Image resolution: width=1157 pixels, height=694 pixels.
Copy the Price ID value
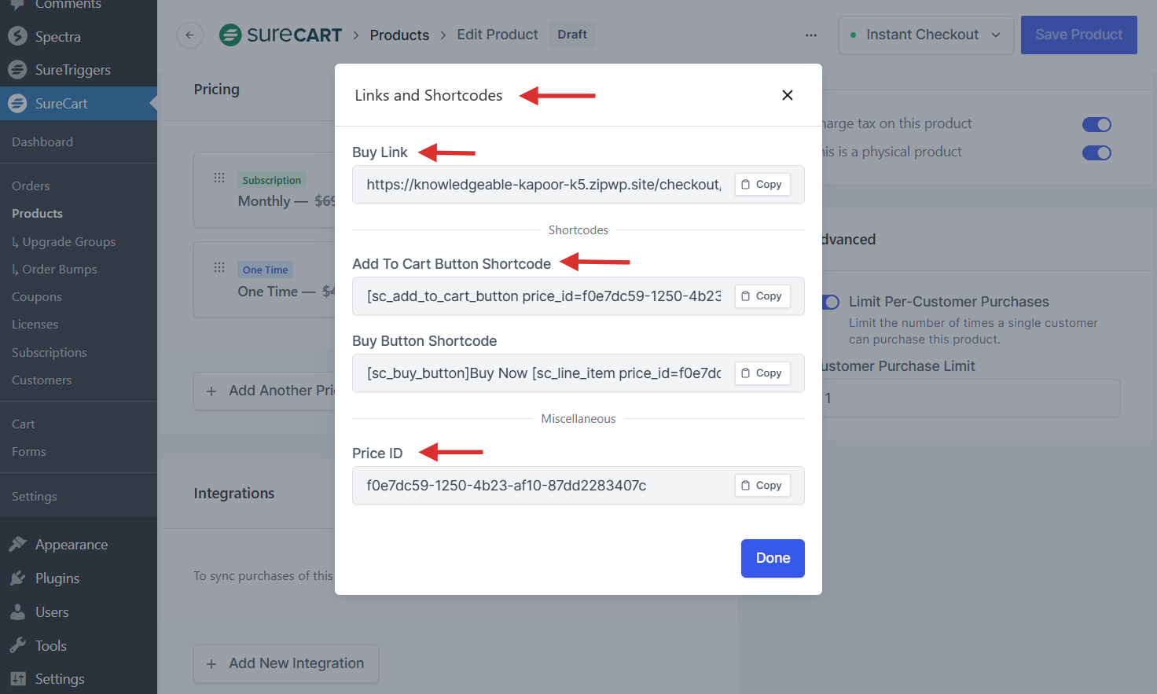pos(762,486)
